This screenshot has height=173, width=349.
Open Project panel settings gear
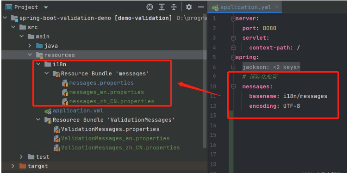point(189,7)
